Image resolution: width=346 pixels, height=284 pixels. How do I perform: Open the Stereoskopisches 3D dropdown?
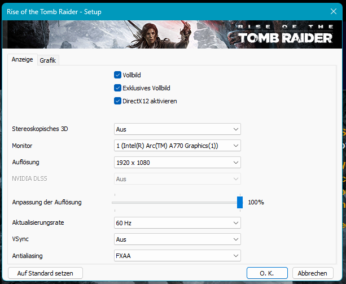click(177, 129)
